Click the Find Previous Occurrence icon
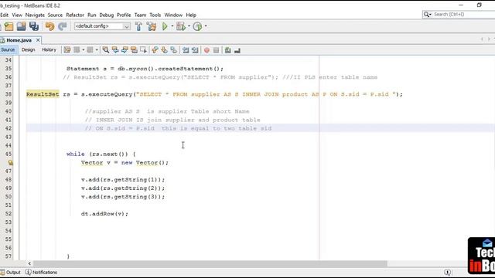This screenshot has width=495, height=278. point(115,50)
